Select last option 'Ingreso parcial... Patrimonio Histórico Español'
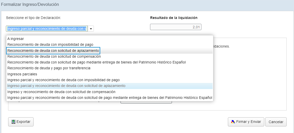The image size is (294, 133). pos(110,98)
